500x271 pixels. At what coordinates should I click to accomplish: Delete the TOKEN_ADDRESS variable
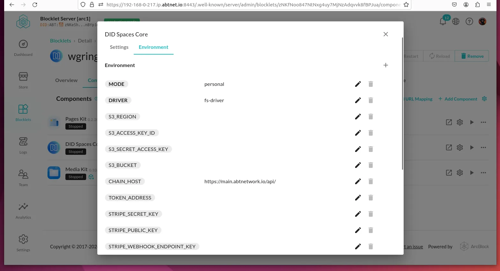[x=370, y=198]
